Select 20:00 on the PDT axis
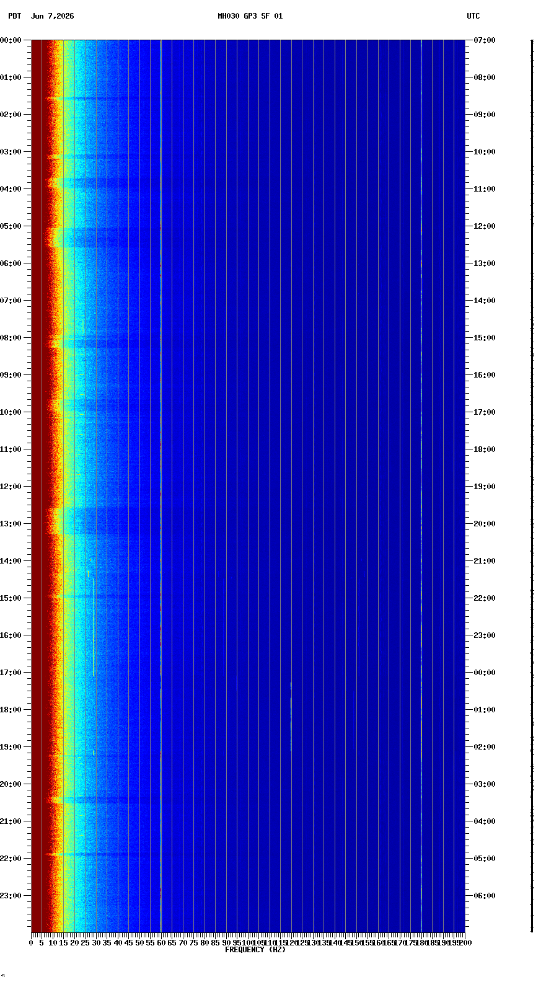 [x=11, y=784]
